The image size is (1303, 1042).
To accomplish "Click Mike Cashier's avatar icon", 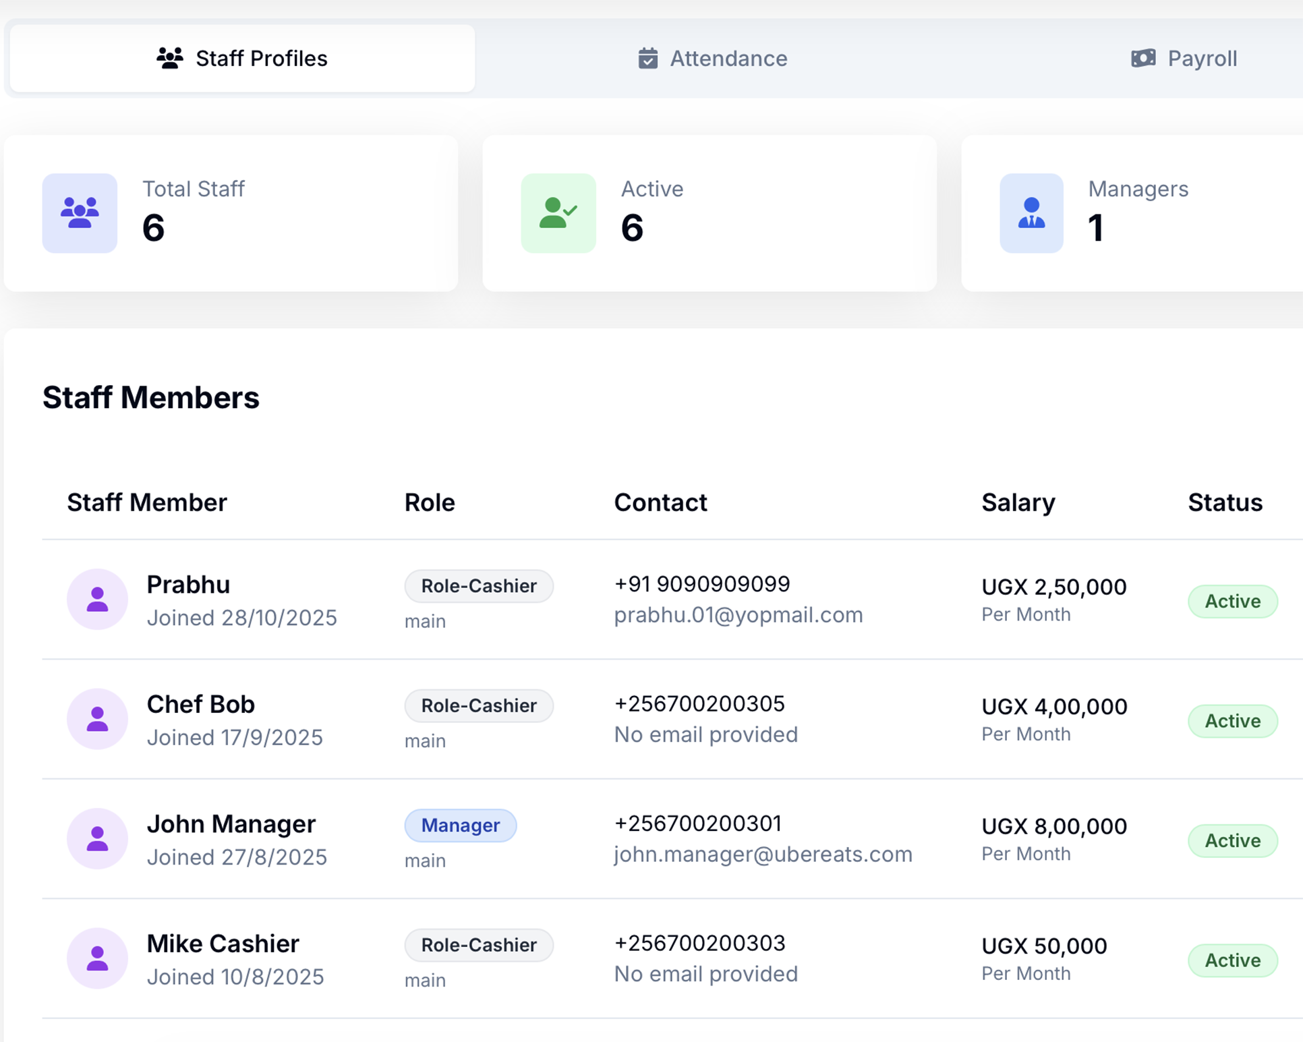I will pyautogui.click(x=97, y=958).
